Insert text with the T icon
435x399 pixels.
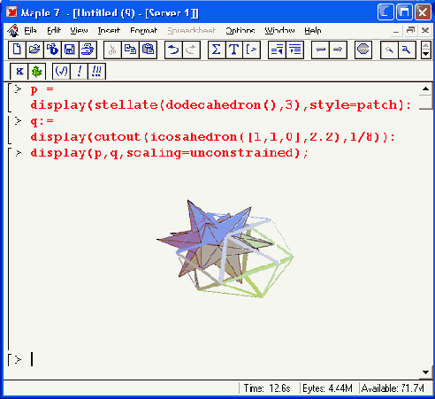[x=234, y=50]
